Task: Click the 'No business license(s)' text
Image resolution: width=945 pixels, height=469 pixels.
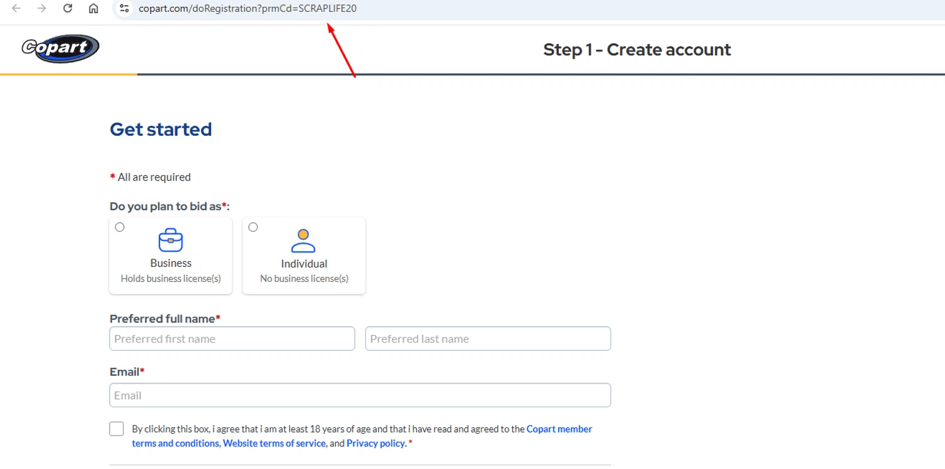Action: (304, 278)
